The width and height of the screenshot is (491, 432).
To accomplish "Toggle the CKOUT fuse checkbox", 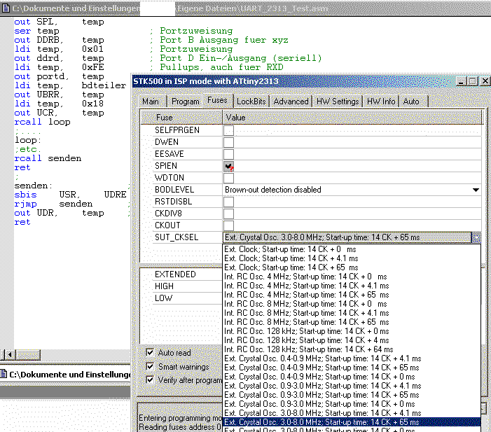I will click(x=228, y=225).
